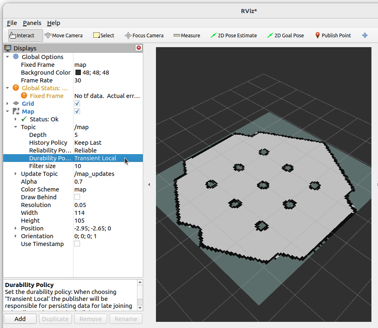Expand the Orientation property node
Screen dimensions: 378x328
(16, 236)
